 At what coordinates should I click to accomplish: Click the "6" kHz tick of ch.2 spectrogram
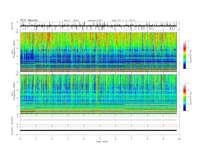tap(18, 90)
